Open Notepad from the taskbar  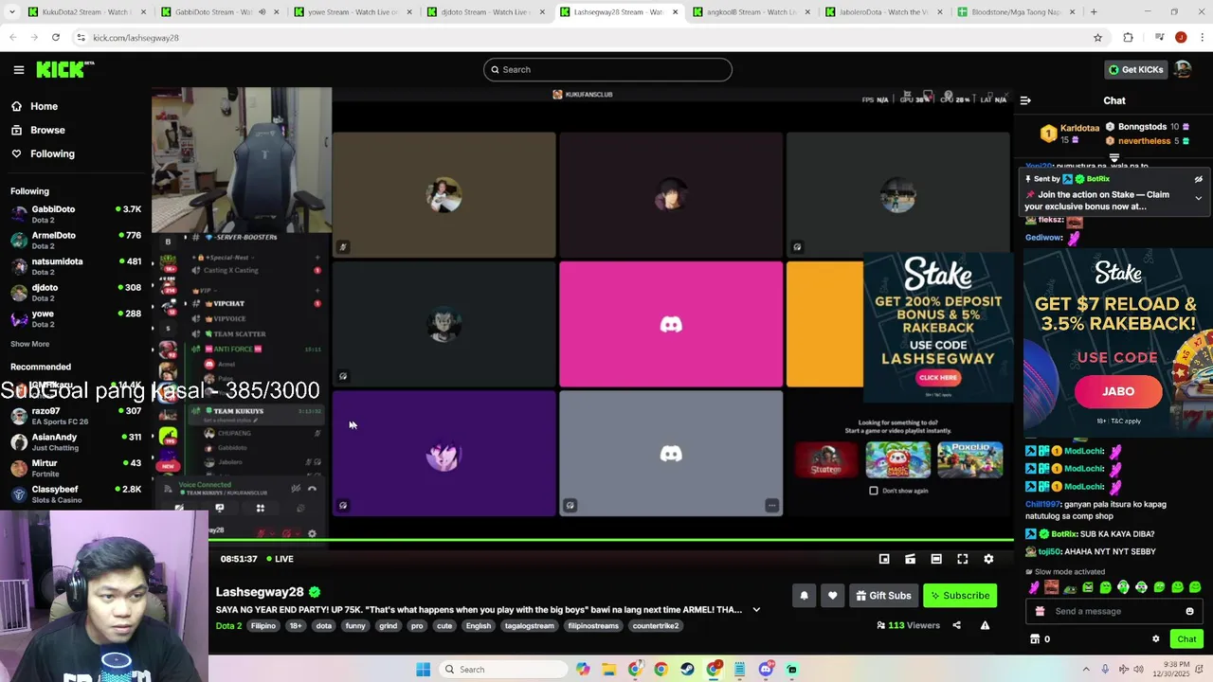point(739,670)
